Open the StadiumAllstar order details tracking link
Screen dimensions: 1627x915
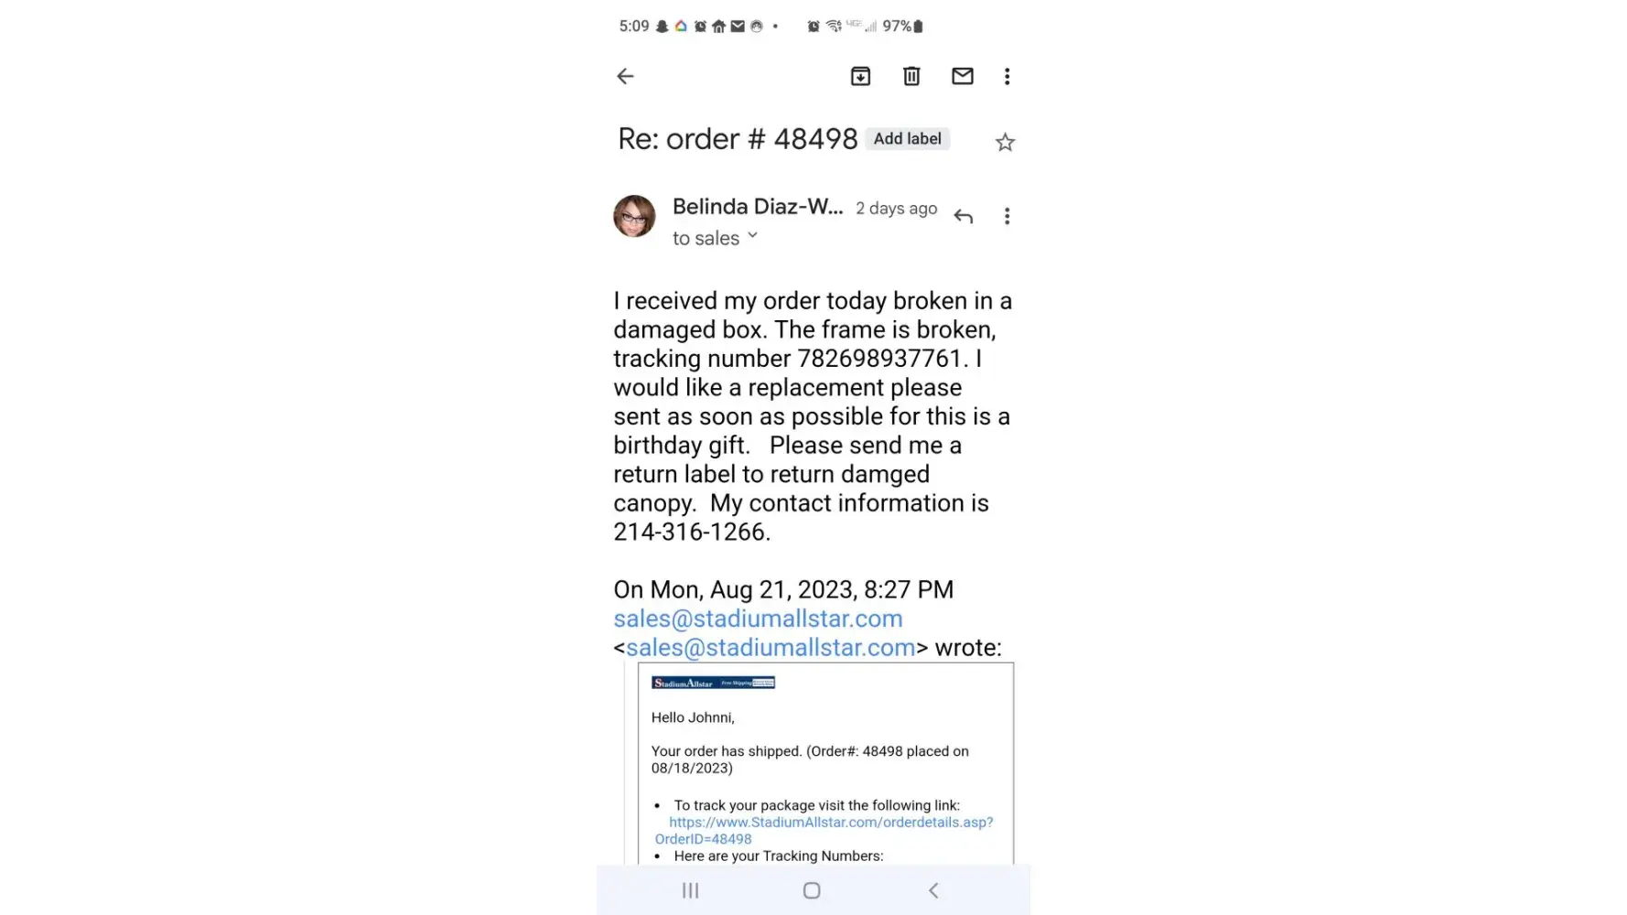click(x=830, y=822)
